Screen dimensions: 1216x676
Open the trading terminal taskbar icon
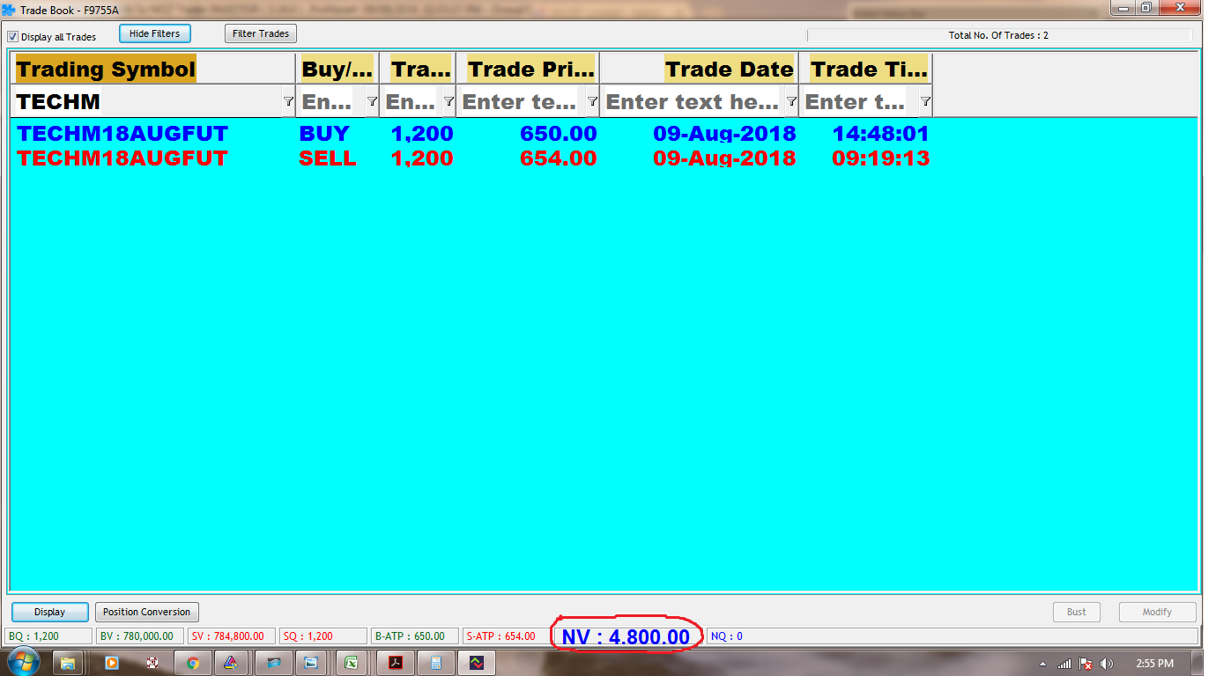click(476, 663)
